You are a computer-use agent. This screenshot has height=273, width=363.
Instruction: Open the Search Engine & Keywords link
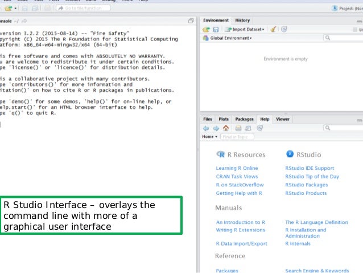tap(317, 271)
